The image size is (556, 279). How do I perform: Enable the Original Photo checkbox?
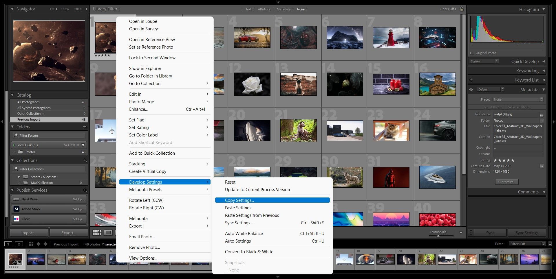(x=472, y=53)
